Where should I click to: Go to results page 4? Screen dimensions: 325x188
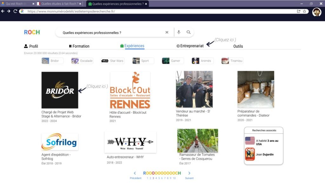(156, 178)
